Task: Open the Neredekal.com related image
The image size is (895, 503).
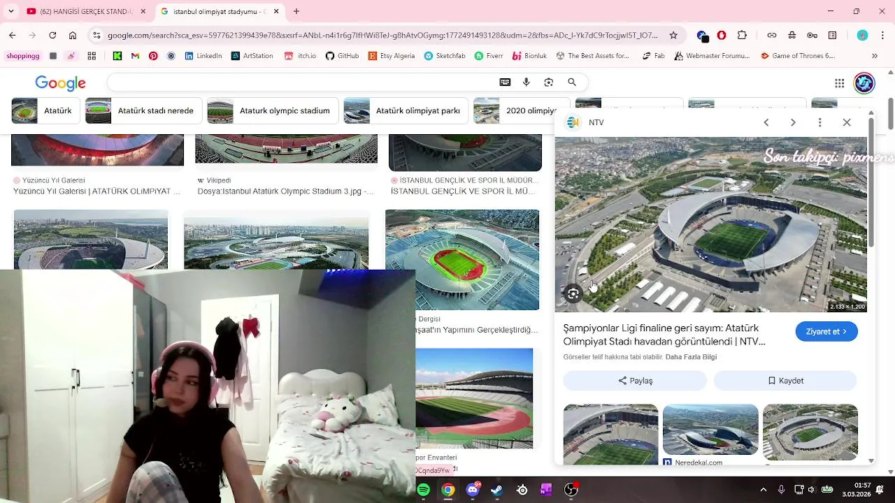Action: 710,430
